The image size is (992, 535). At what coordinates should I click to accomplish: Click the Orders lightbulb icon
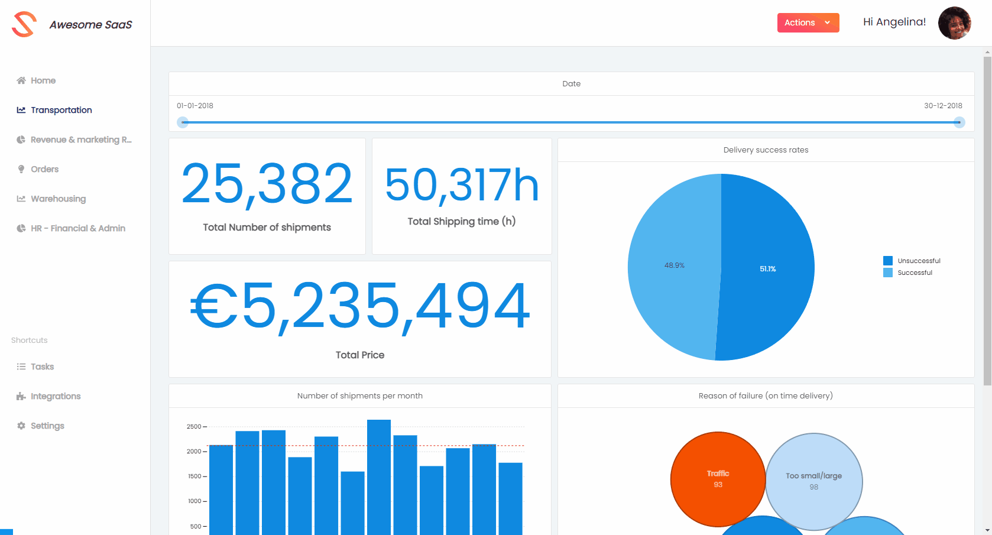tap(21, 169)
